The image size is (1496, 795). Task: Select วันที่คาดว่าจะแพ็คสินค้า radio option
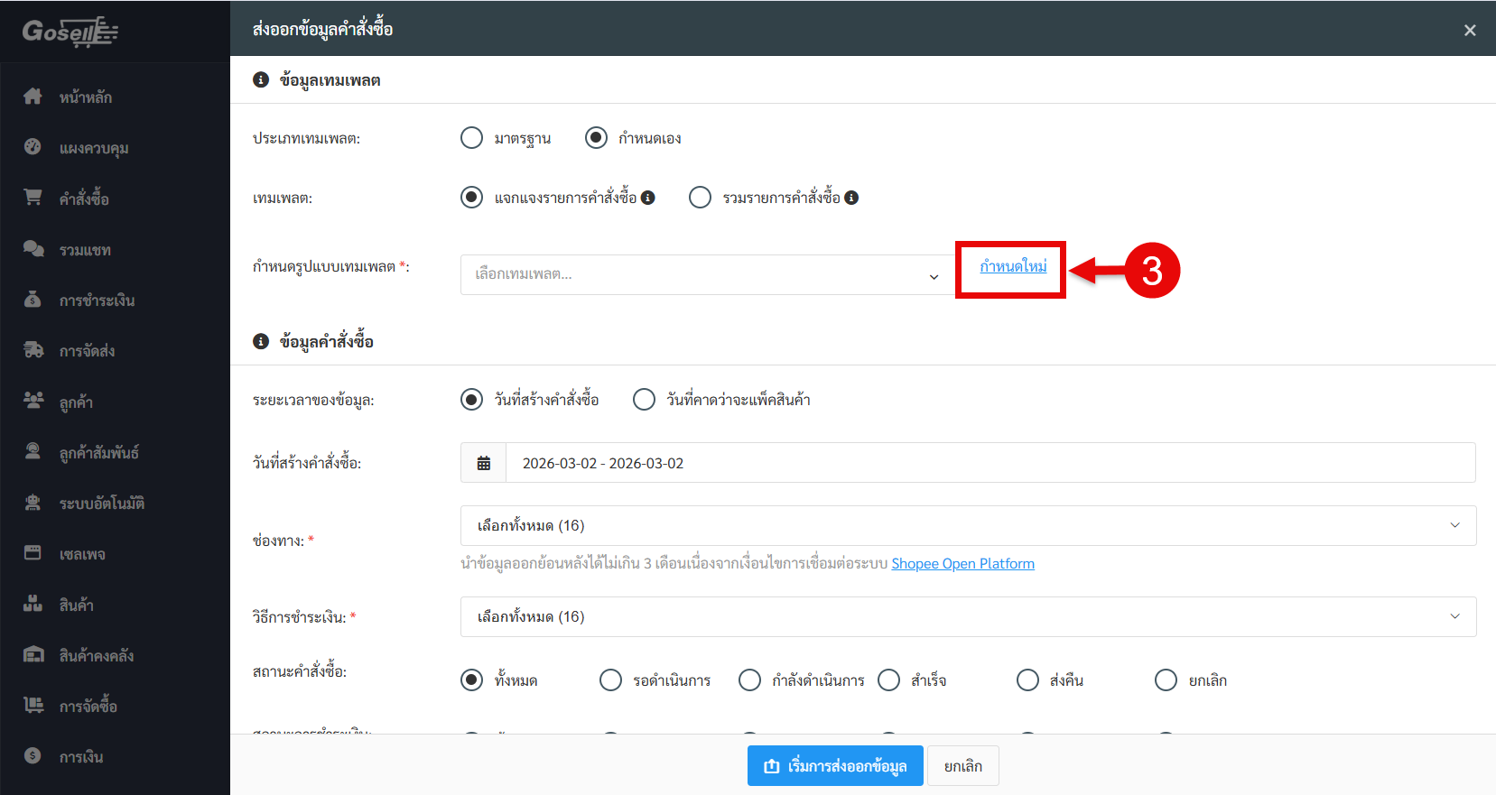(x=645, y=400)
